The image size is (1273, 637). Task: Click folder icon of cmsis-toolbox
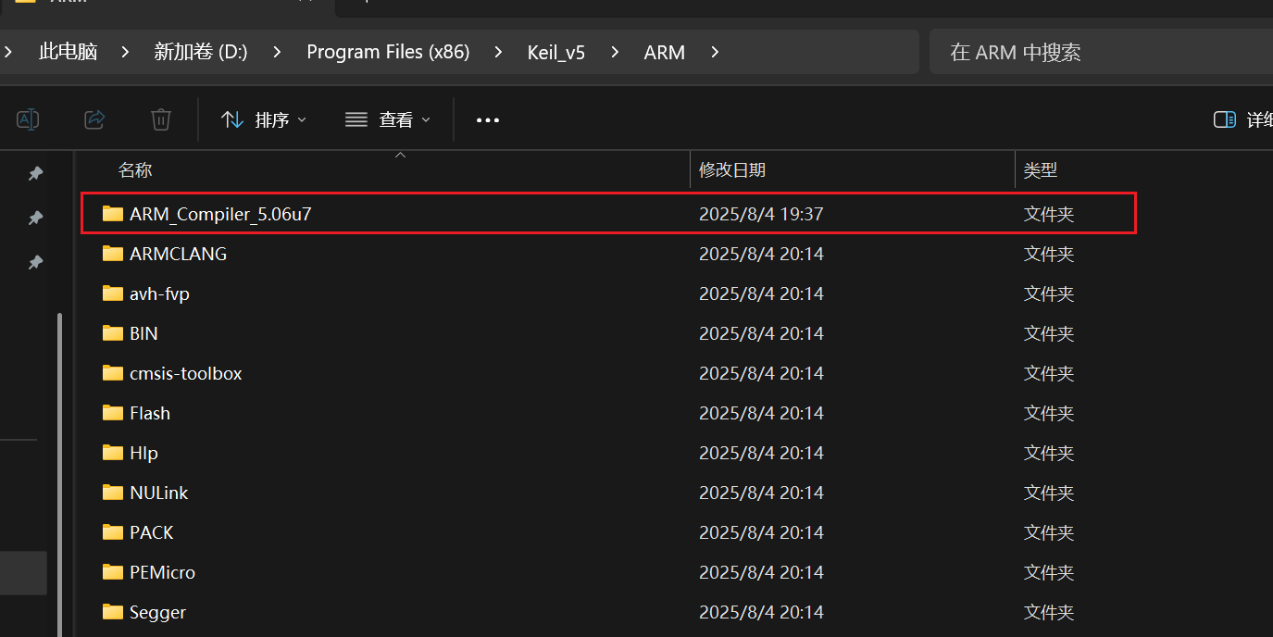113,373
